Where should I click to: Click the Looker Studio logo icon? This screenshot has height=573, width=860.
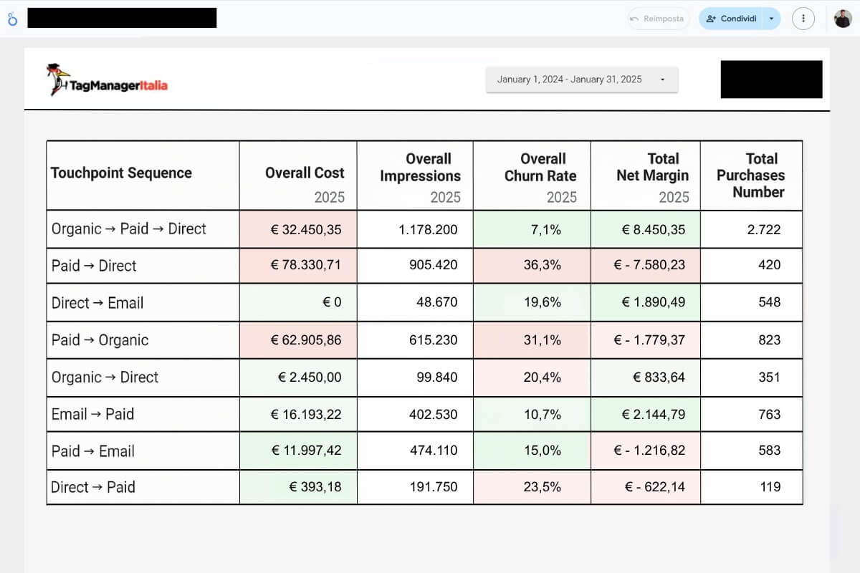coord(12,19)
